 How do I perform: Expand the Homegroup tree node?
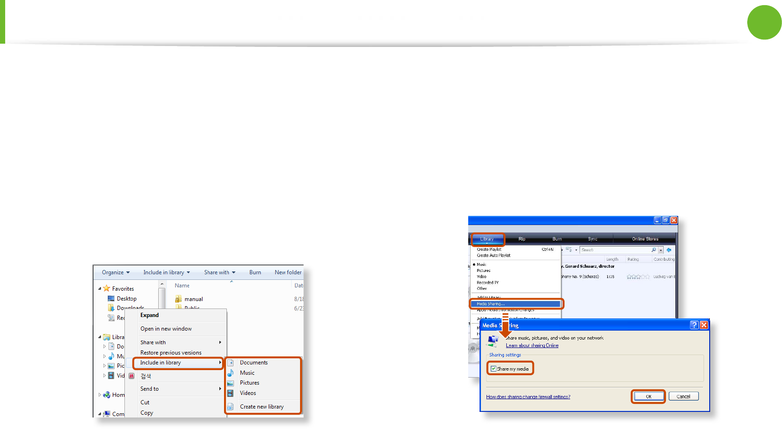(100, 395)
